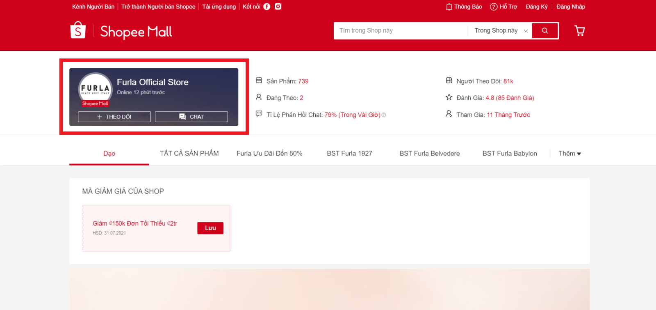
Task: Open Hỗ Trợ help icon
Action: 494,7
